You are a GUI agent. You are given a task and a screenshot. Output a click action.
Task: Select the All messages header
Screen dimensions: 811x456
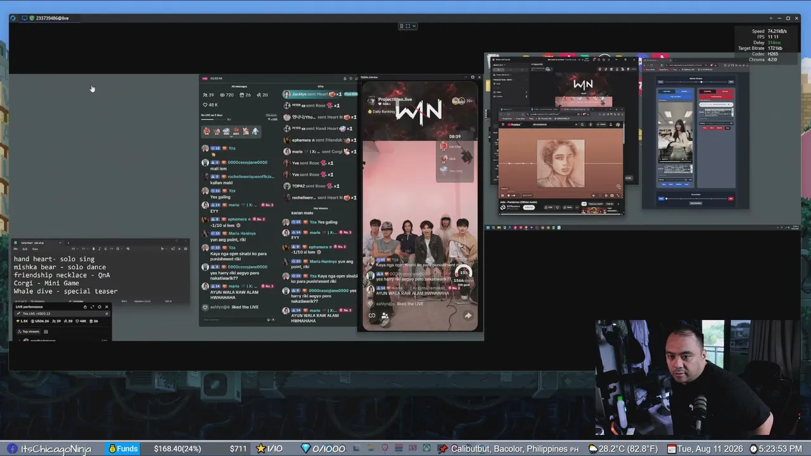(x=239, y=86)
